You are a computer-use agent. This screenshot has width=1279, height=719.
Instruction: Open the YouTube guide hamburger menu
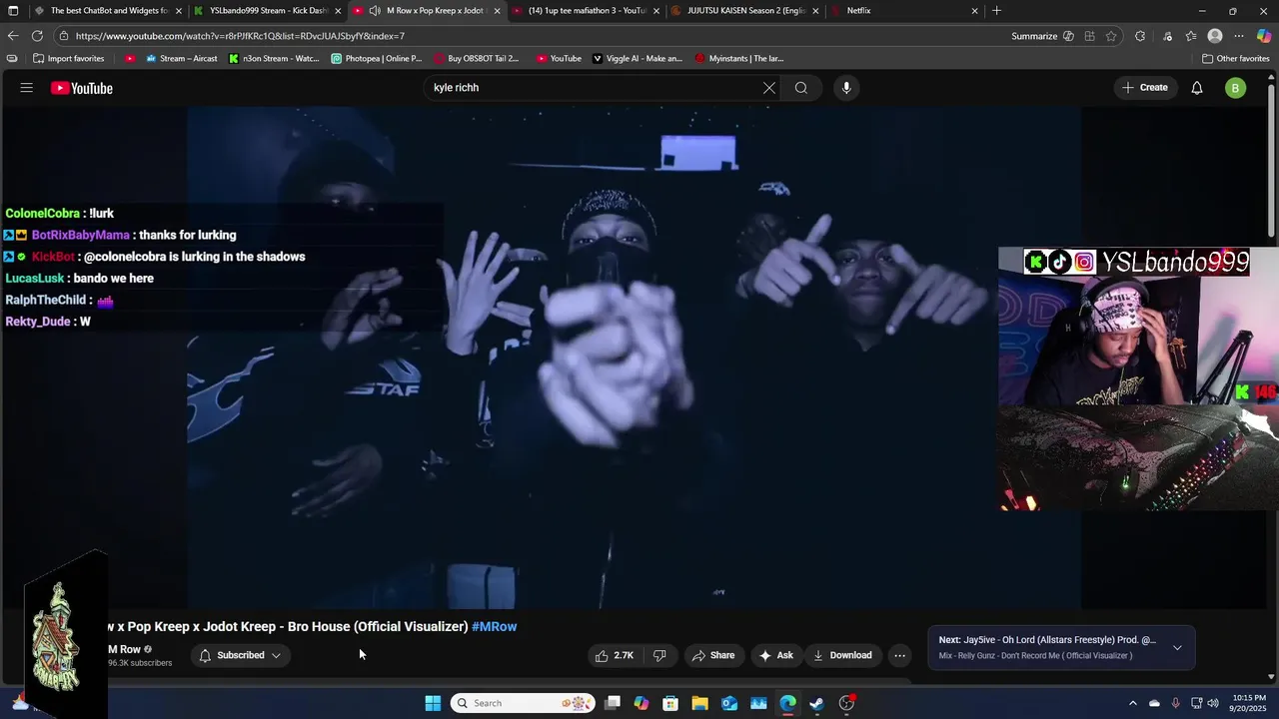pyautogui.click(x=26, y=88)
